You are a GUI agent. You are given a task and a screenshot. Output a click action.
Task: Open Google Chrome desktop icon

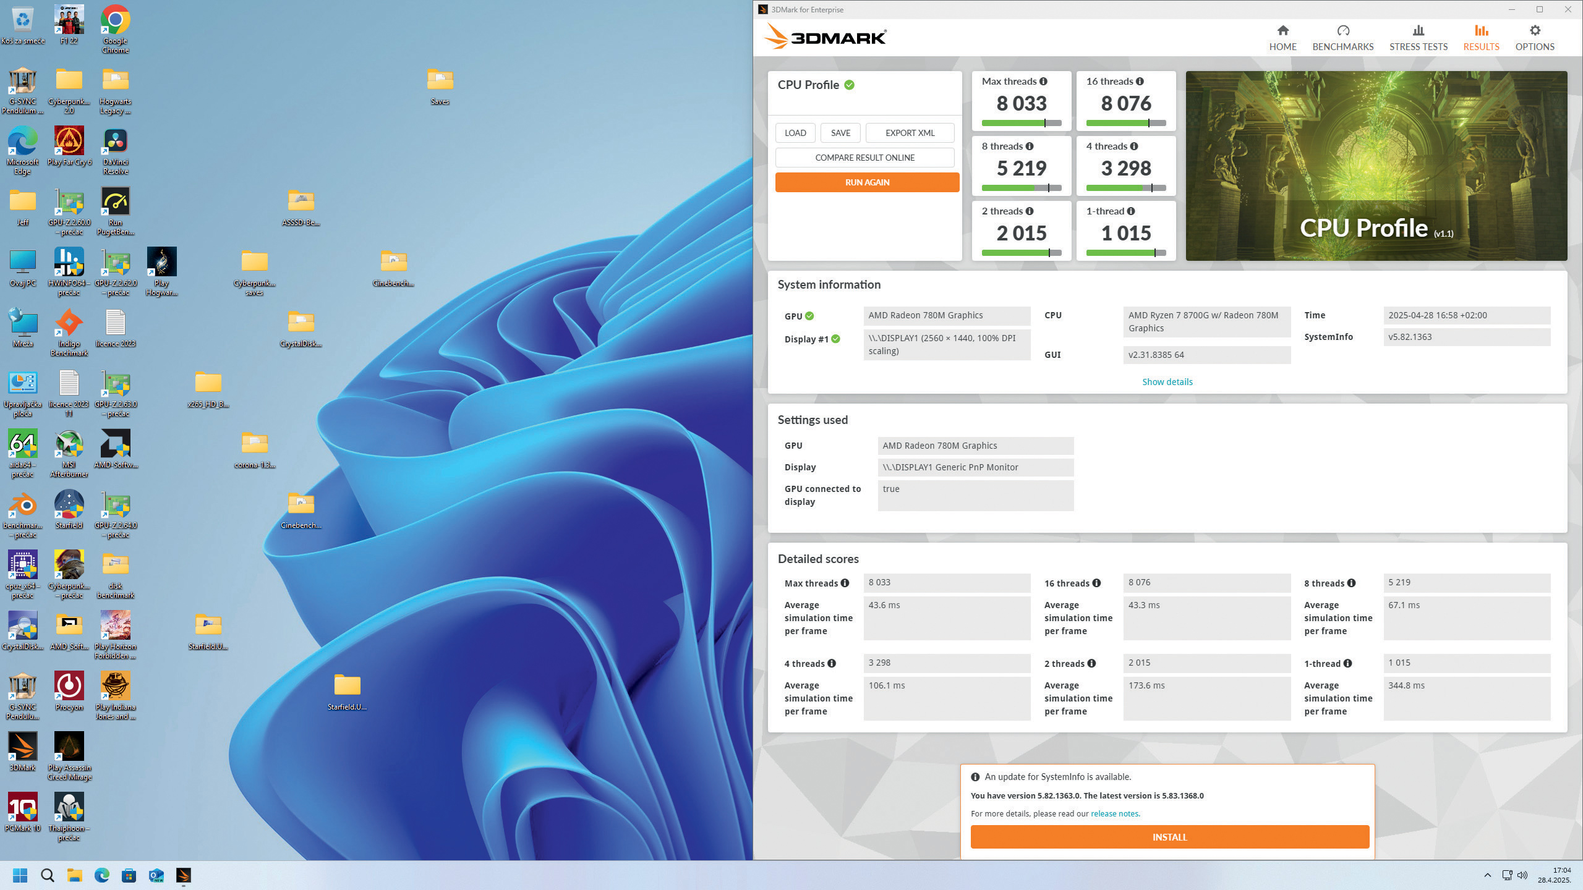[115, 28]
